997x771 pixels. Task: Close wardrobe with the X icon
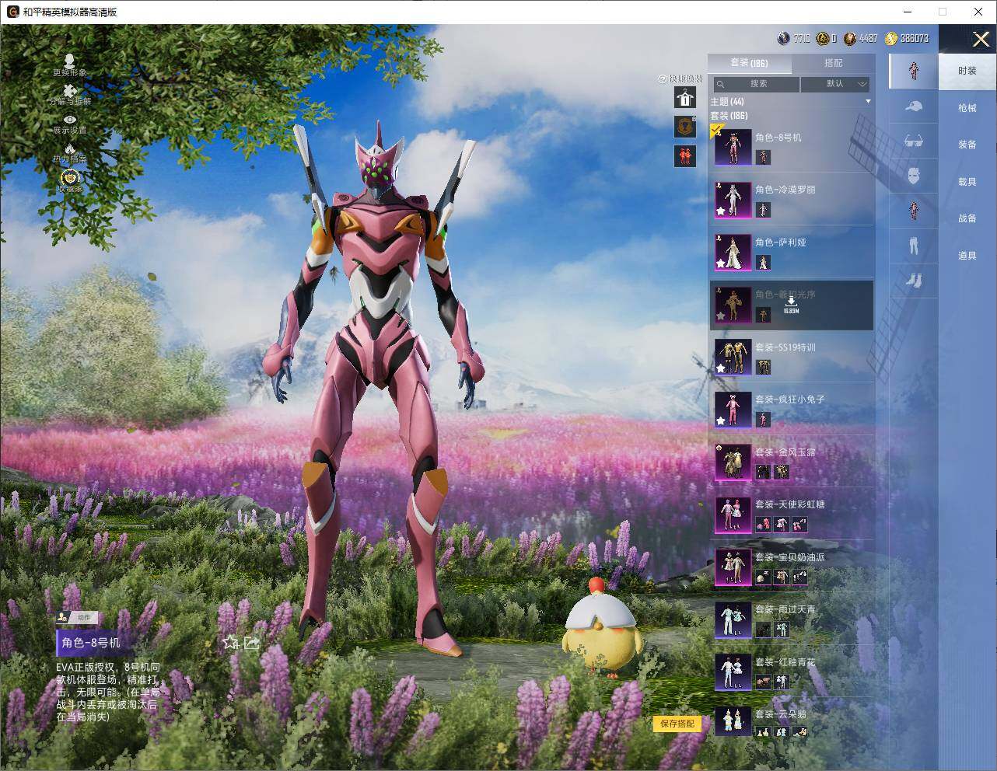981,39
